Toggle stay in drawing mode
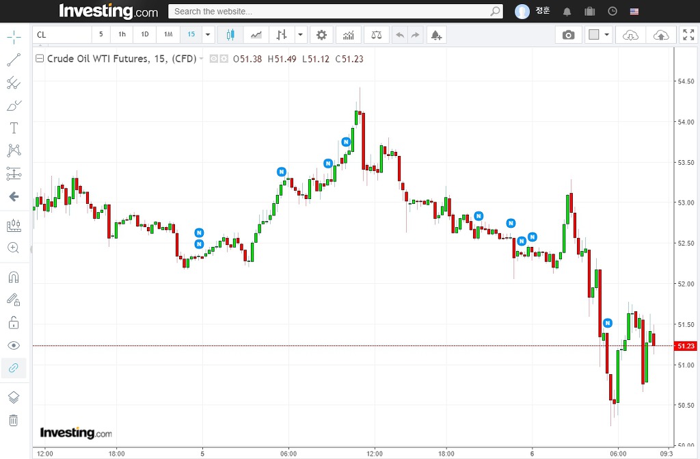This screenshot has height=459, width=700. point(14,300)
